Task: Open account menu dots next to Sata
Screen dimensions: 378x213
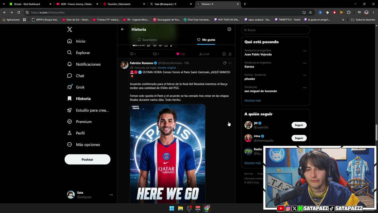Action: point(111,195)
